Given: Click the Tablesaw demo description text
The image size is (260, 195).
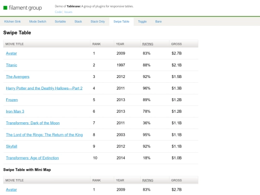Looking at the screenshot, I should tap(94, 6).
